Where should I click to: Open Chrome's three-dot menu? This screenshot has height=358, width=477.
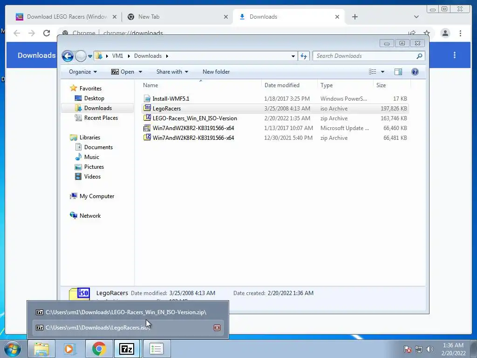click(x=461, y=33)
